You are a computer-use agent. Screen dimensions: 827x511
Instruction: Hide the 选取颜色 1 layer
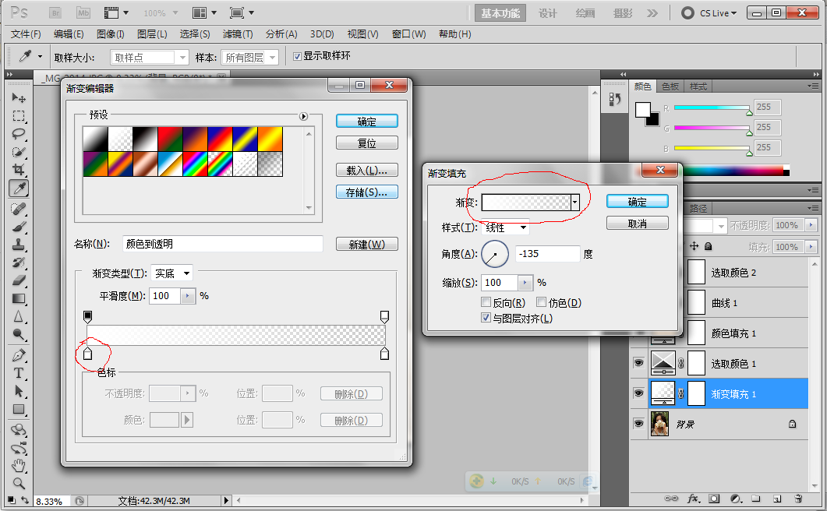pyautogui.click(x=638, y=363)
